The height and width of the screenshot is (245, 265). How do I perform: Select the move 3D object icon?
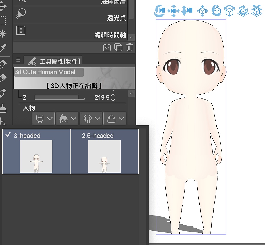[202, 11]
